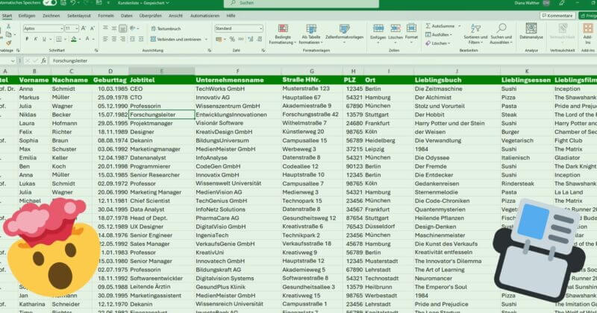Align text left
The width and height of the screenshot is (597, 313).
105,39
